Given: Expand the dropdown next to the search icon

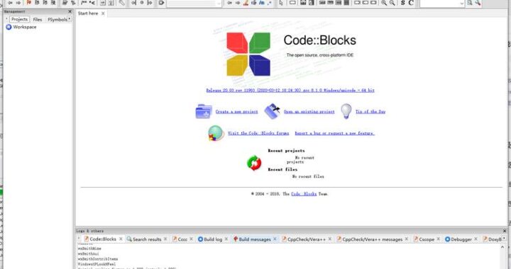Looking at the screenshot, I should (x=461, y=3).
